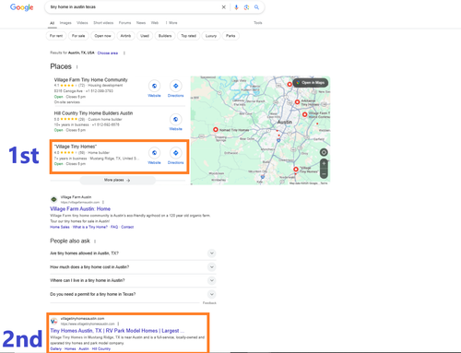This screenshot has height=353, width=461.
Task: Open three-dot menu beside Places heading
Action: click(77, 66)
